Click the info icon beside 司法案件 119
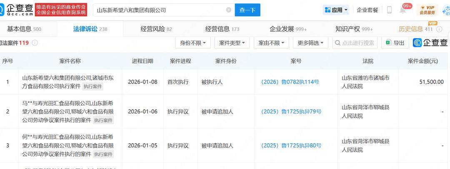The width and height of the screenshot is (450, 169). click(35, 43)
